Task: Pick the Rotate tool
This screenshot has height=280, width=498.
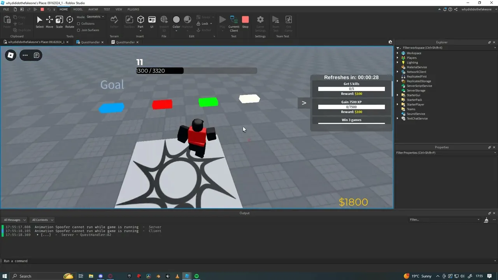Action: coord(70,22)
